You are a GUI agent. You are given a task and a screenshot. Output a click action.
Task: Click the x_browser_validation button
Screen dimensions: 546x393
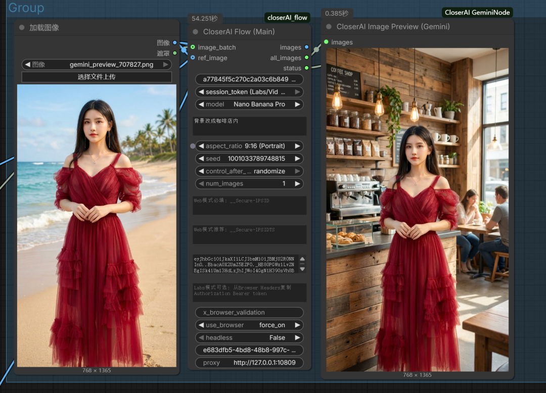249,312
